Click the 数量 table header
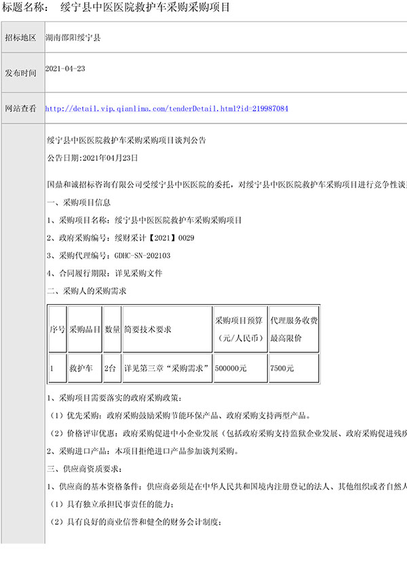 click(x=112, y=329)
